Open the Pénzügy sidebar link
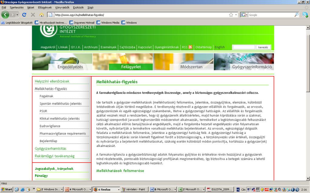 click(41, 176)
